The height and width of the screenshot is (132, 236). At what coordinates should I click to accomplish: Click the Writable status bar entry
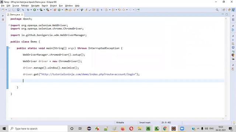pyautogui.click(x=120, y=122)
